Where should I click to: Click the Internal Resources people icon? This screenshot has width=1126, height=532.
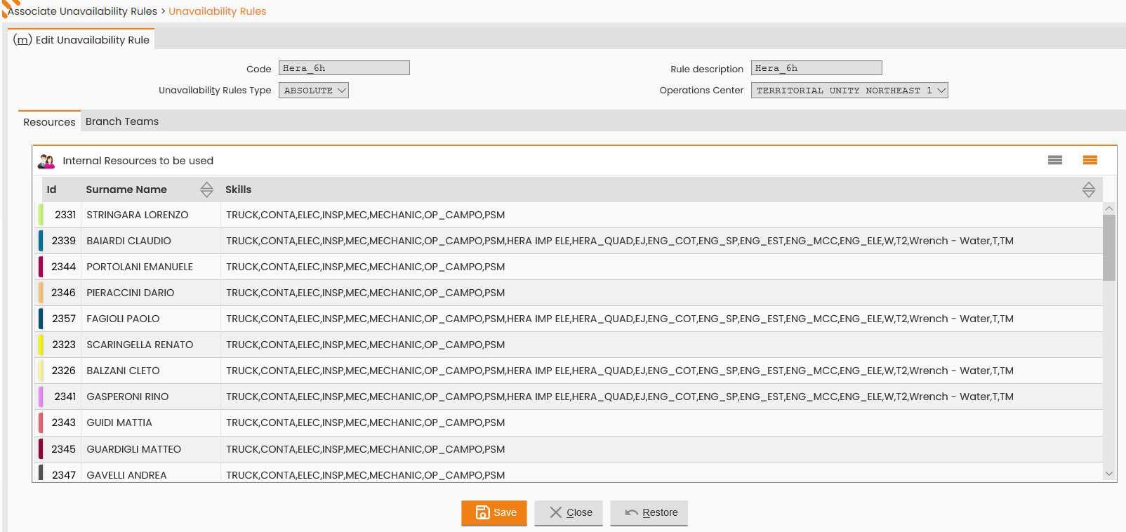click(46, 161)
